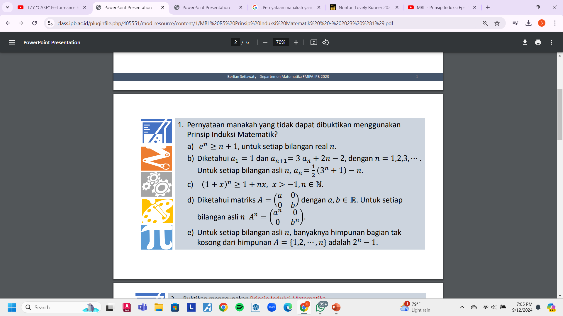Click the print icon for document
Viewport: 563px width, 316px height.
(539, 42)
